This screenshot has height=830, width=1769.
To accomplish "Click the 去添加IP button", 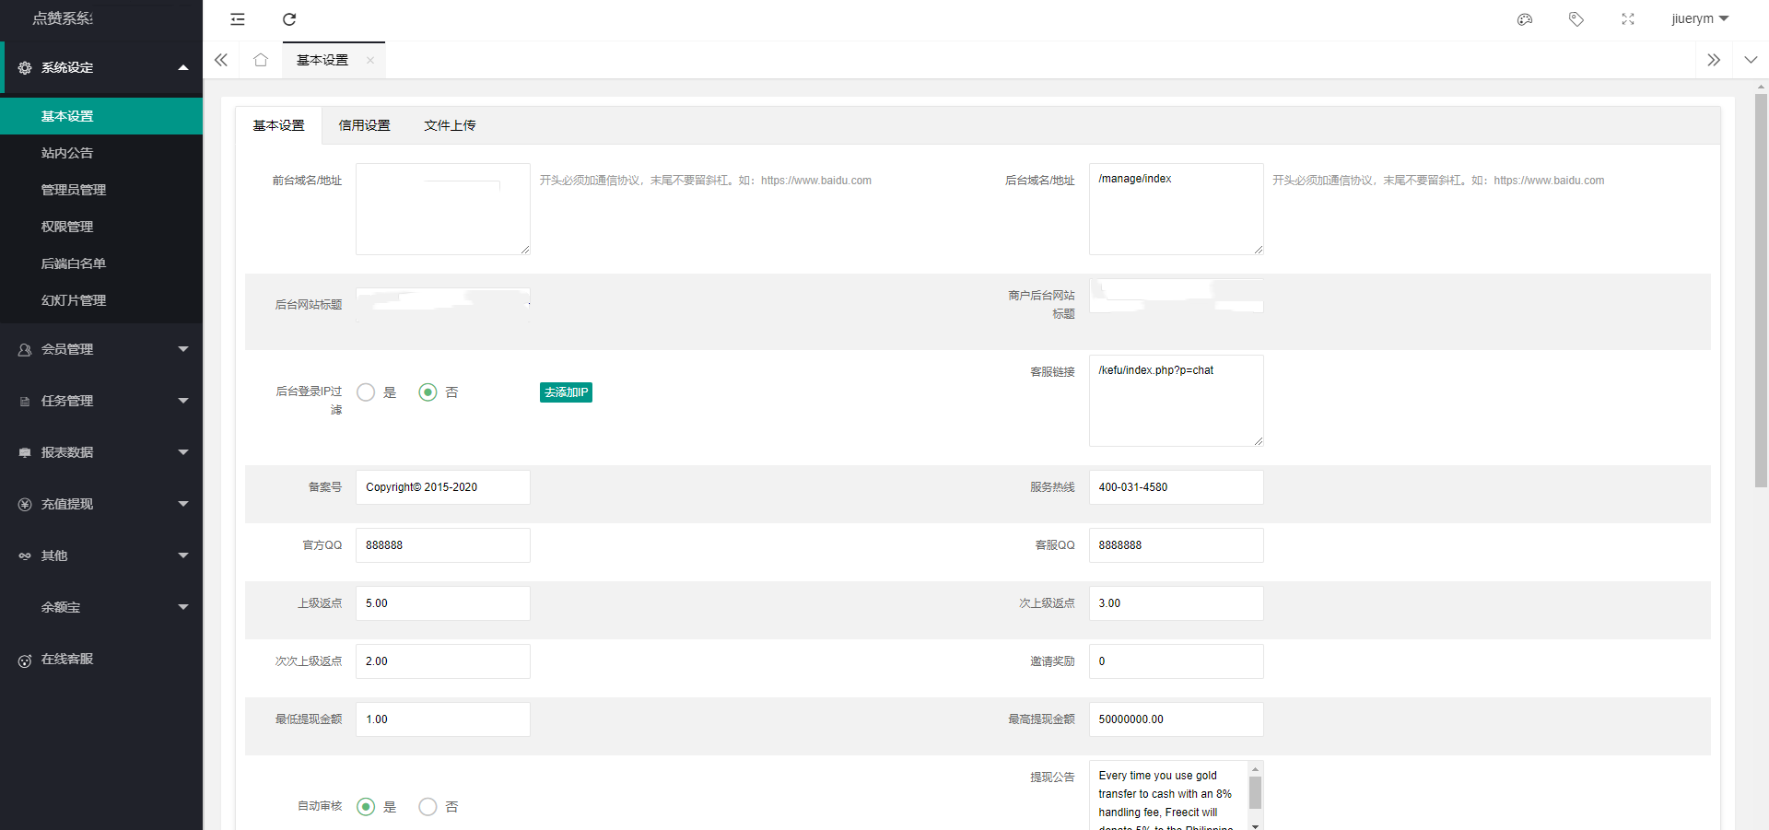I will coord(566,392).
